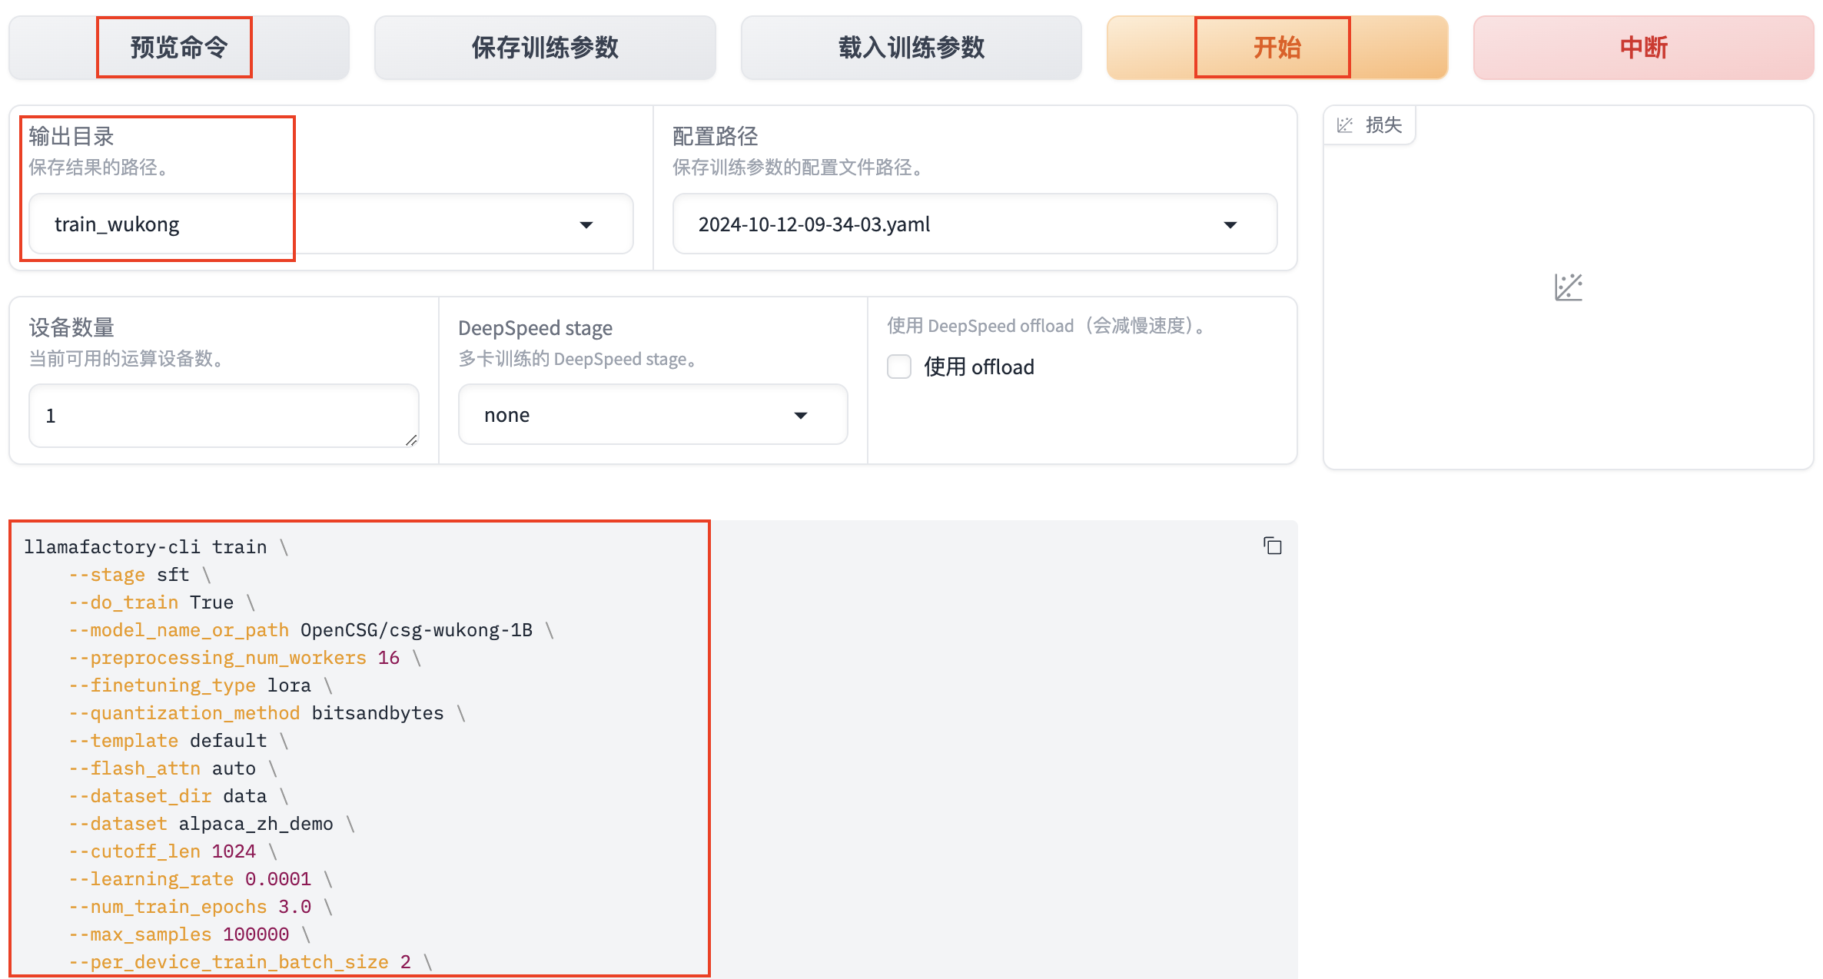Expand the 输出目录 dropdown arrow
The image size is (1823, 979).
[586, 224]
